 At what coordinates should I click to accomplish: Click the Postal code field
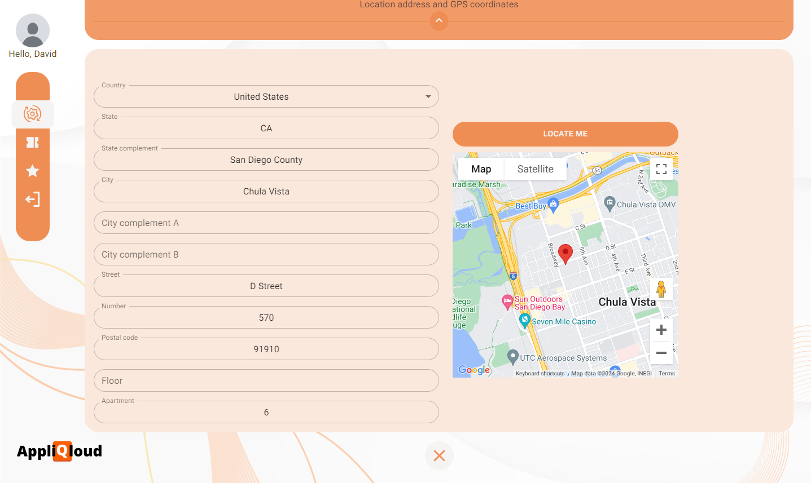[266, 349]
